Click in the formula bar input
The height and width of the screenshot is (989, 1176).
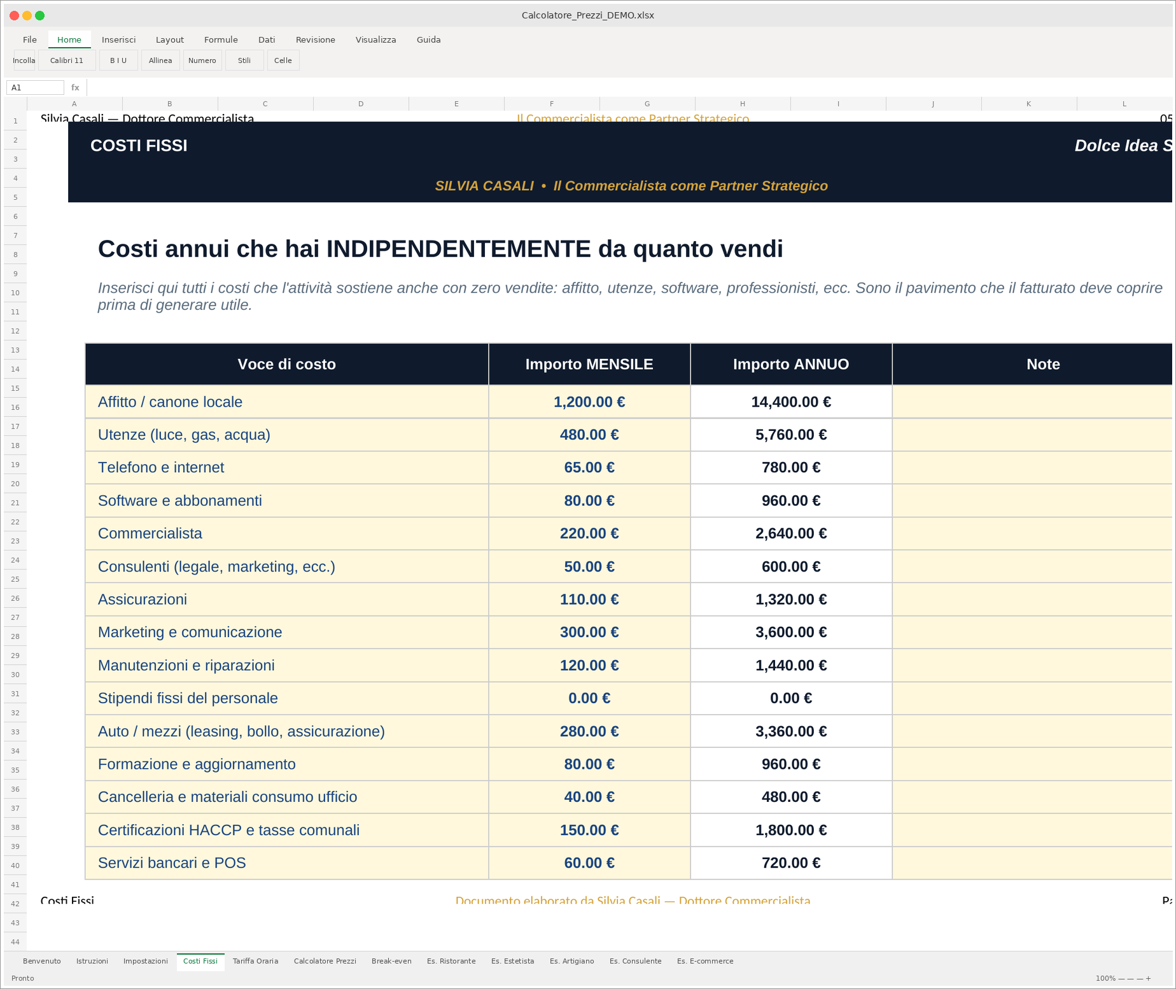pos(630,87)
